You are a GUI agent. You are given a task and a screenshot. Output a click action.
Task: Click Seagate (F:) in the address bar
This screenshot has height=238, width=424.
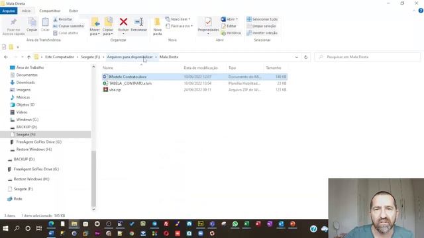pyautogui.click(x=90, y=57)
